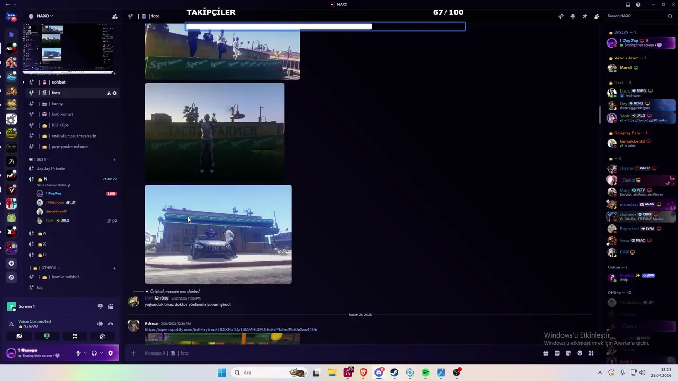Collapse the SES voice category
Image resolution: width=678 pixels, height=381 pixels.
point(39,159)
